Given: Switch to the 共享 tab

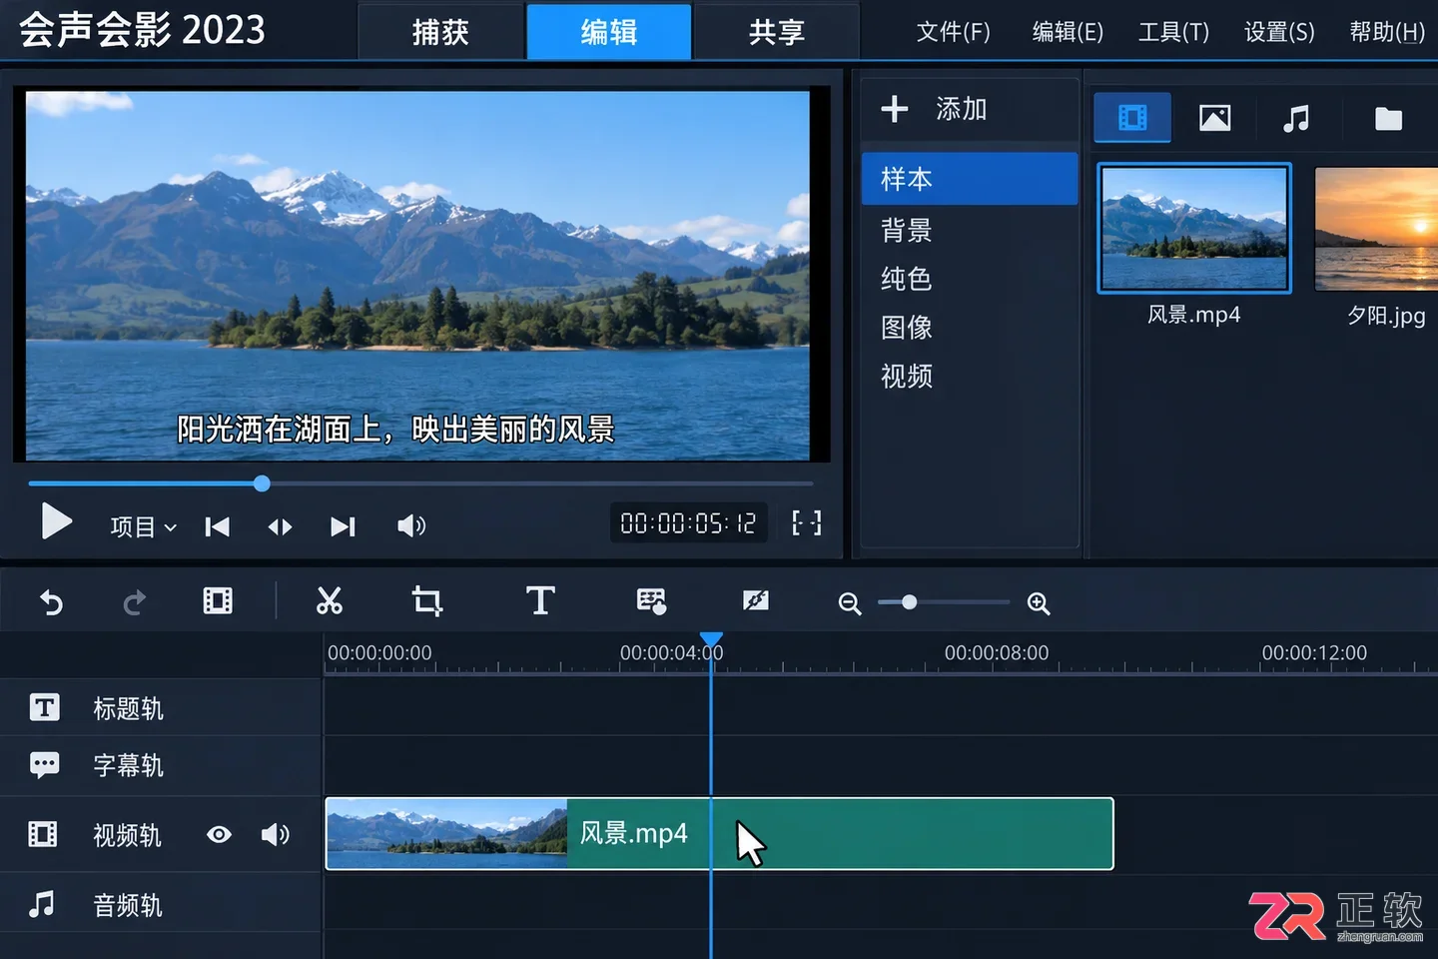Looking at the screenshot, I should [x=777, y=32].
